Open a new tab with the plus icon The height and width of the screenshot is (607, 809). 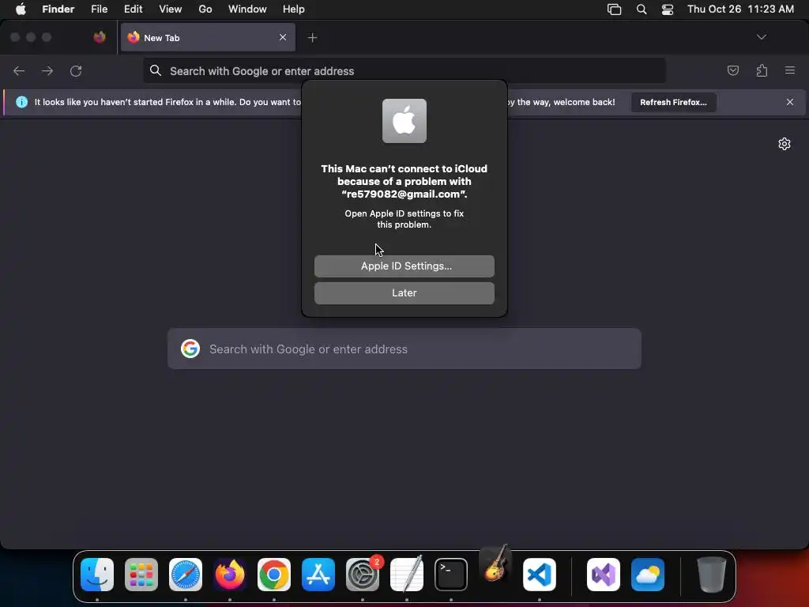pyautogui.click(x=312, y=37)
